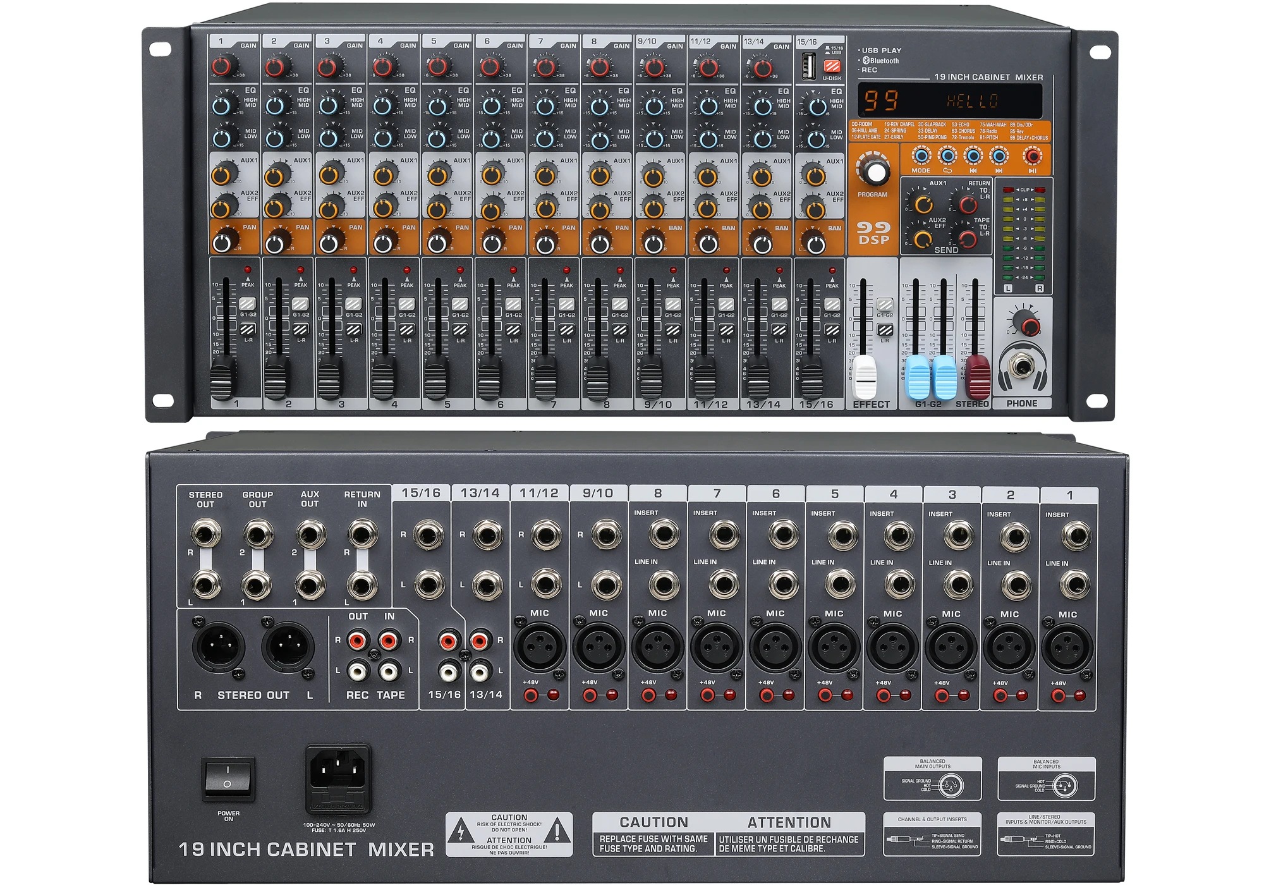
Task: Click channel 1 red GAIN knob
Action: [222, 66]
